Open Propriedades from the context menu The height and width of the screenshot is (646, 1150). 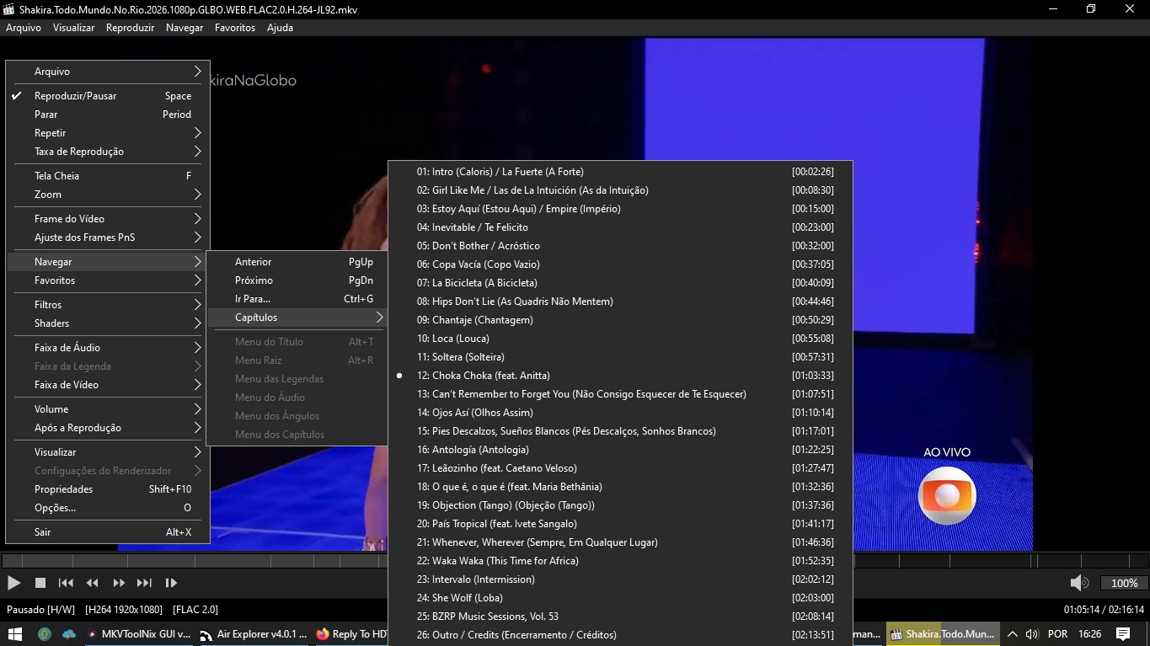(x=108, y=489)
